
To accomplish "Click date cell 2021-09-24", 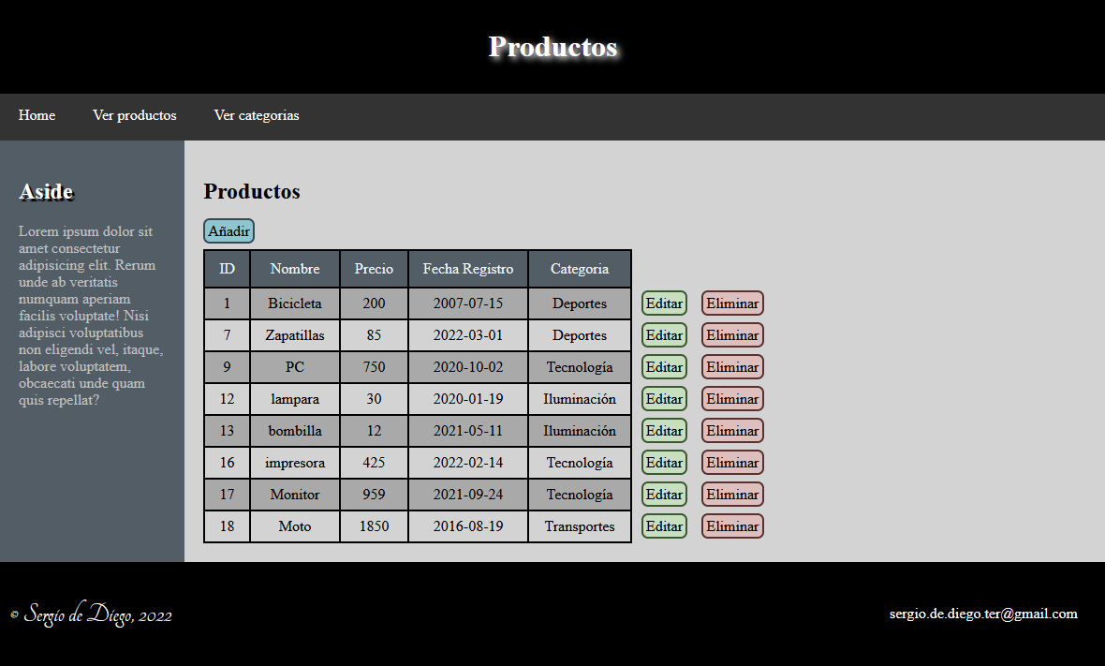I will [468, 495].
